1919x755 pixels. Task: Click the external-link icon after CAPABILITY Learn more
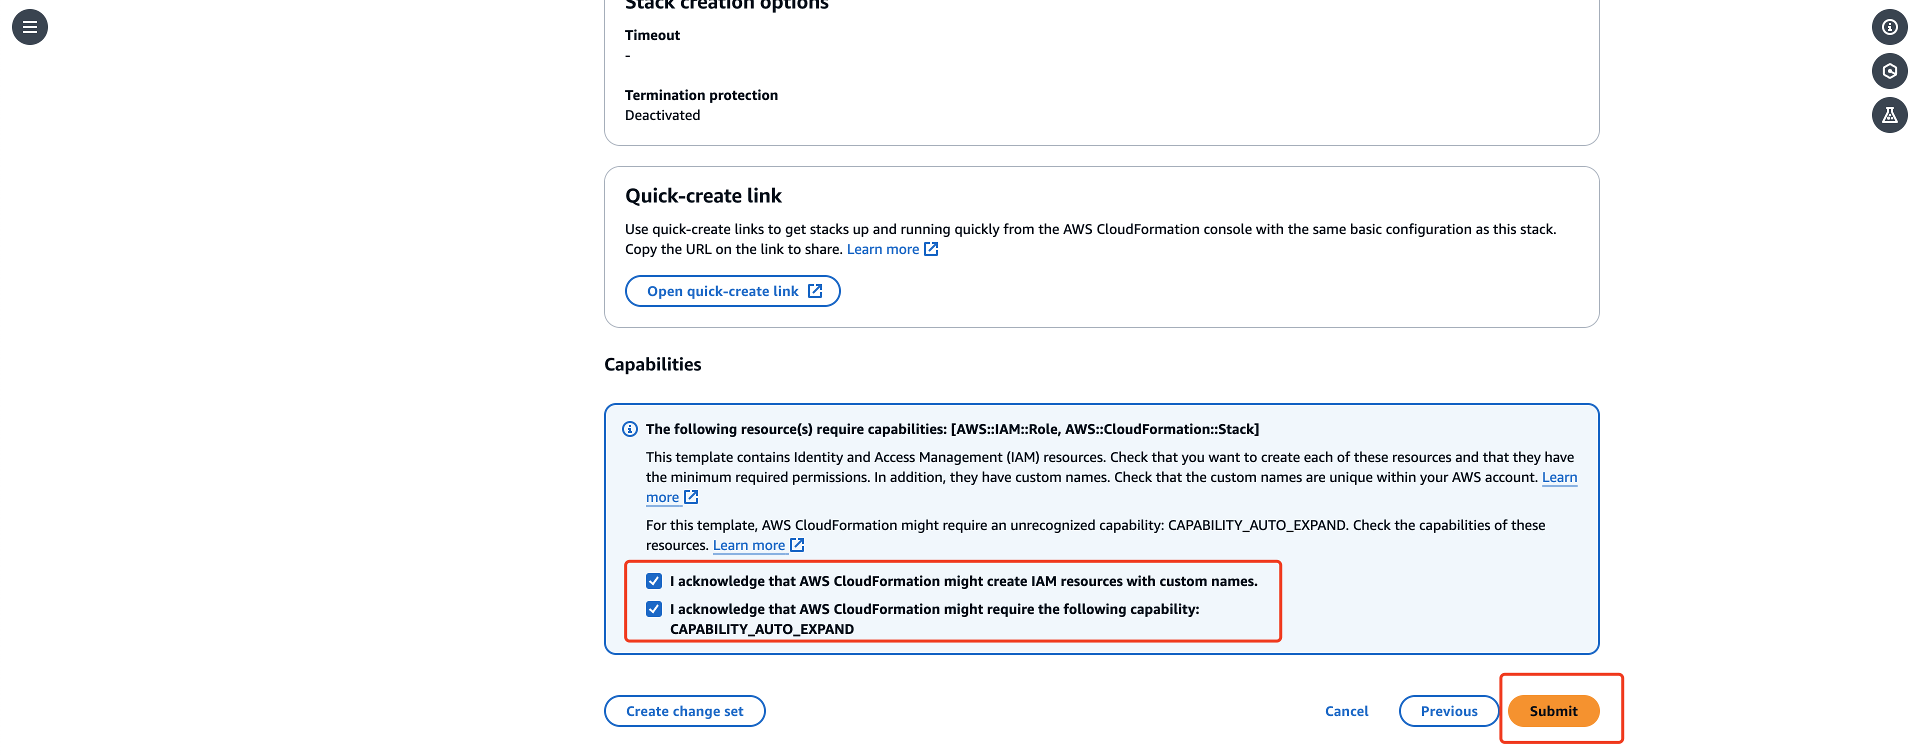pyautogui.click(x=797, y=545)
